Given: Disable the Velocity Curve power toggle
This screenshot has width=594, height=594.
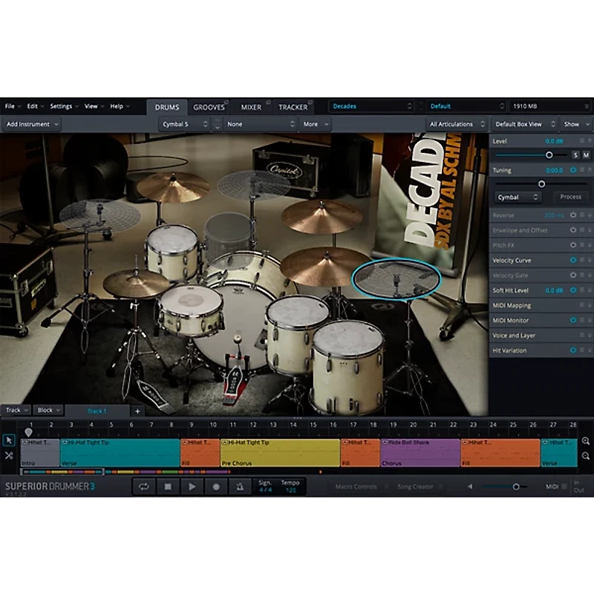Looking at the screenshot, I should tap(573, 260).
